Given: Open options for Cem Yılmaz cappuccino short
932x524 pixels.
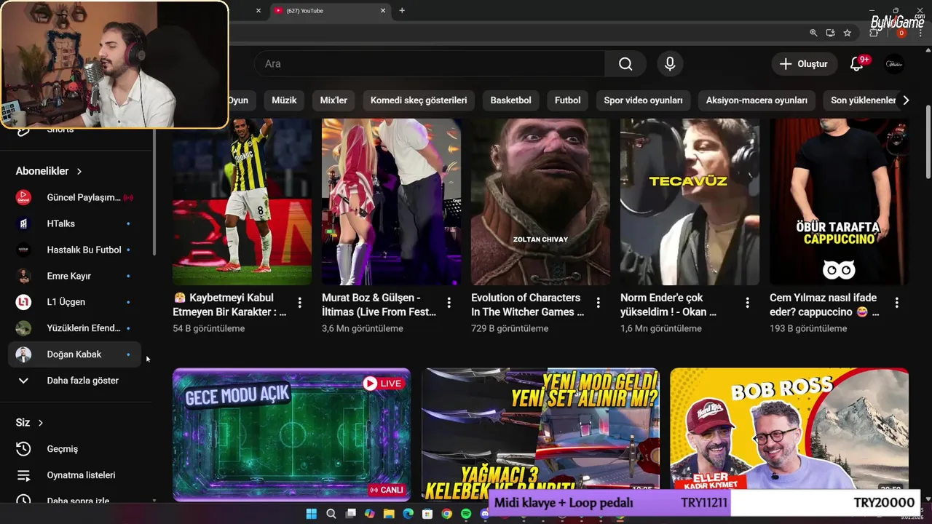Looking at the screenshot, I should pos(897,303).
